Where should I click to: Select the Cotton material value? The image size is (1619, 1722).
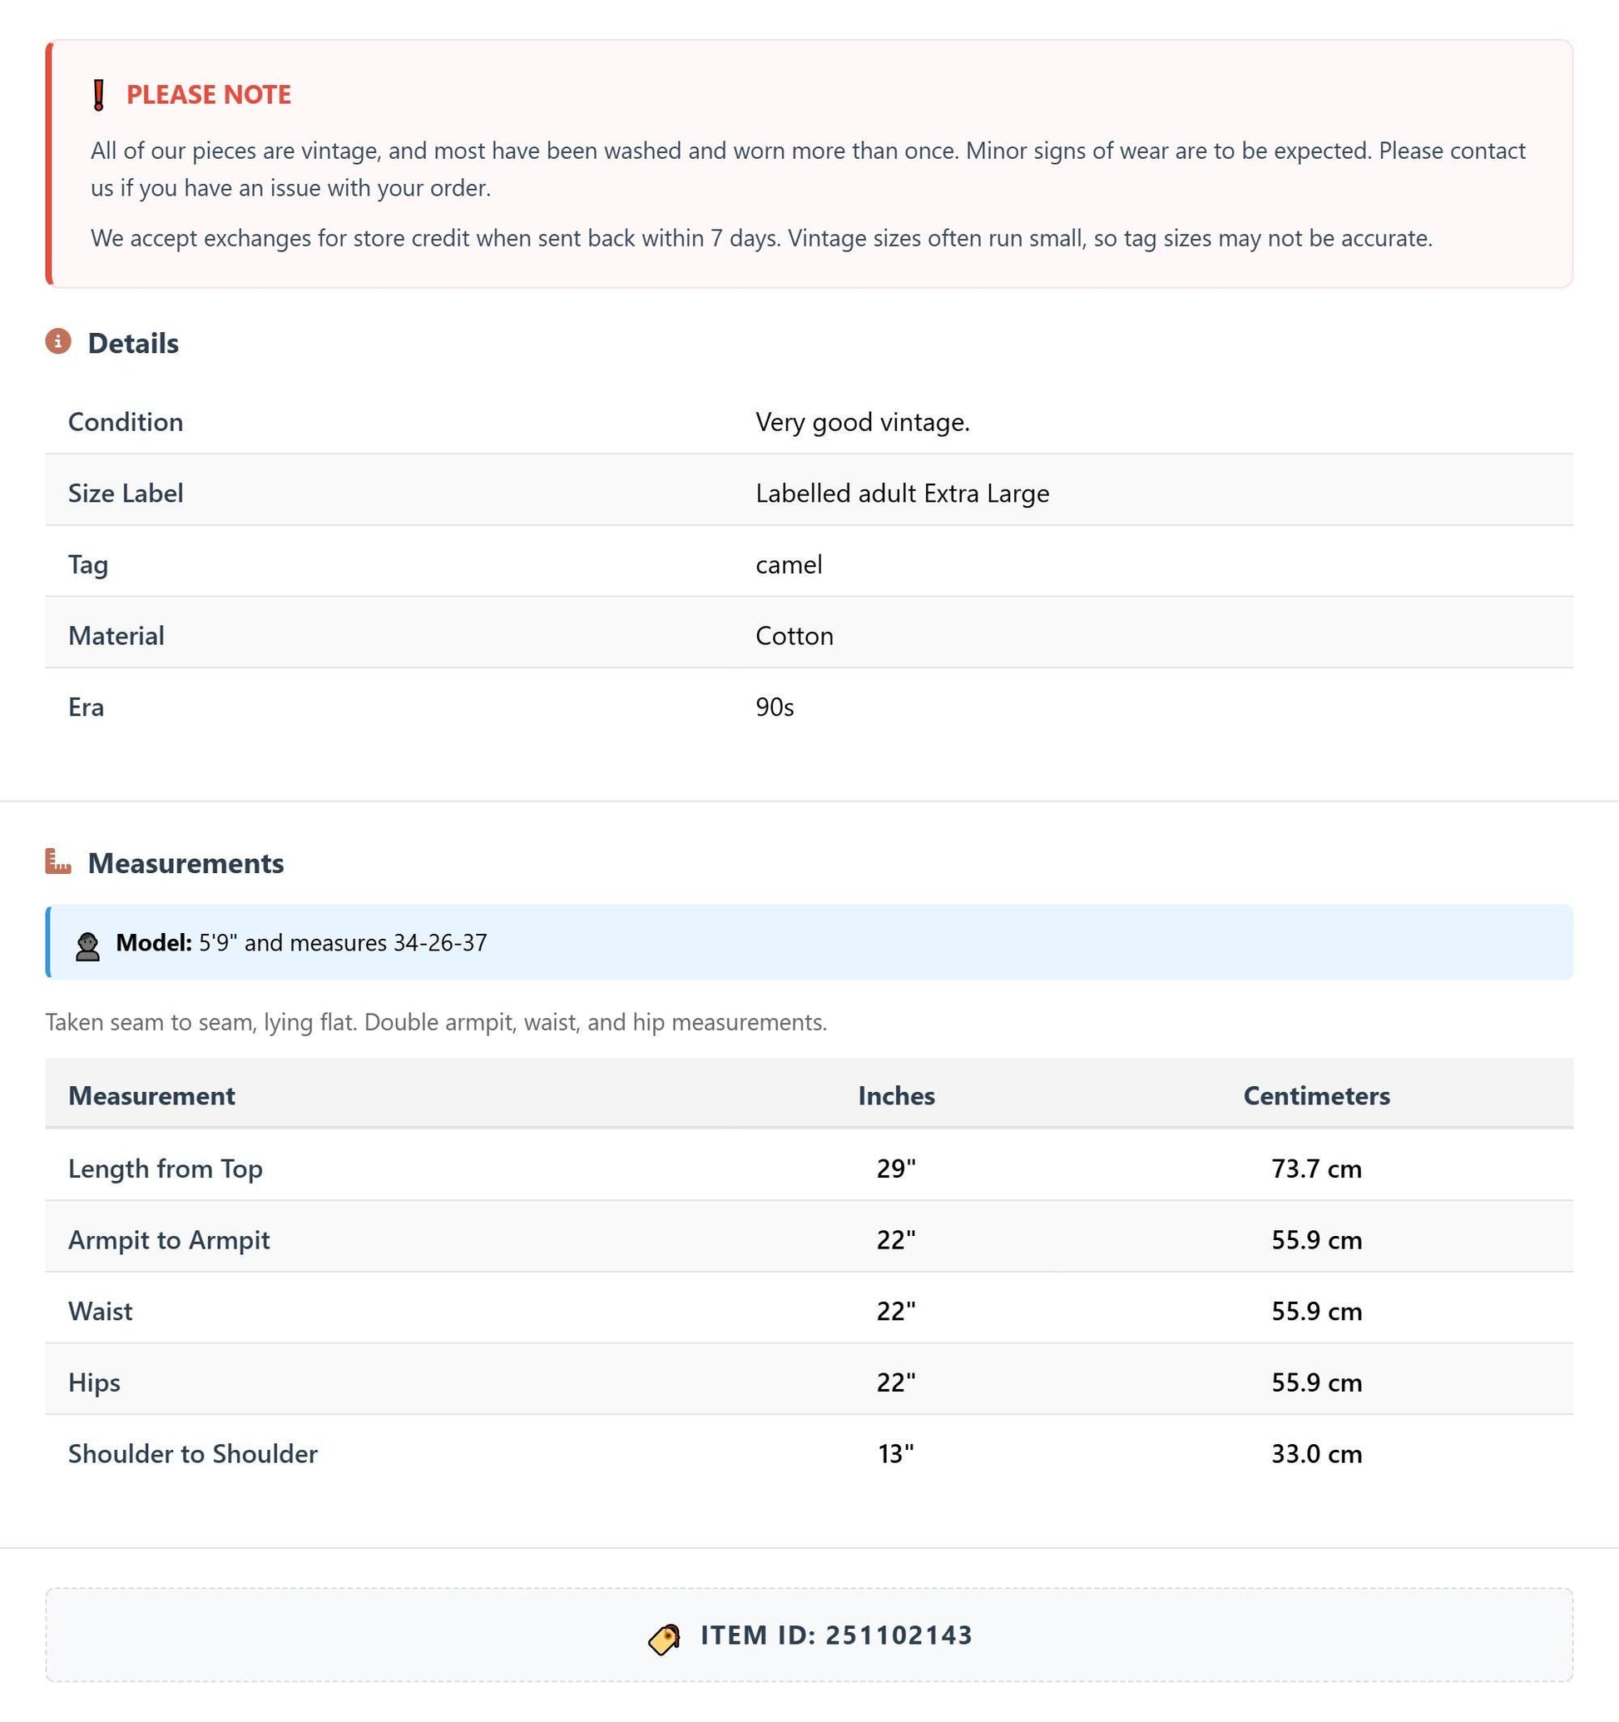[x=794, y=636]
